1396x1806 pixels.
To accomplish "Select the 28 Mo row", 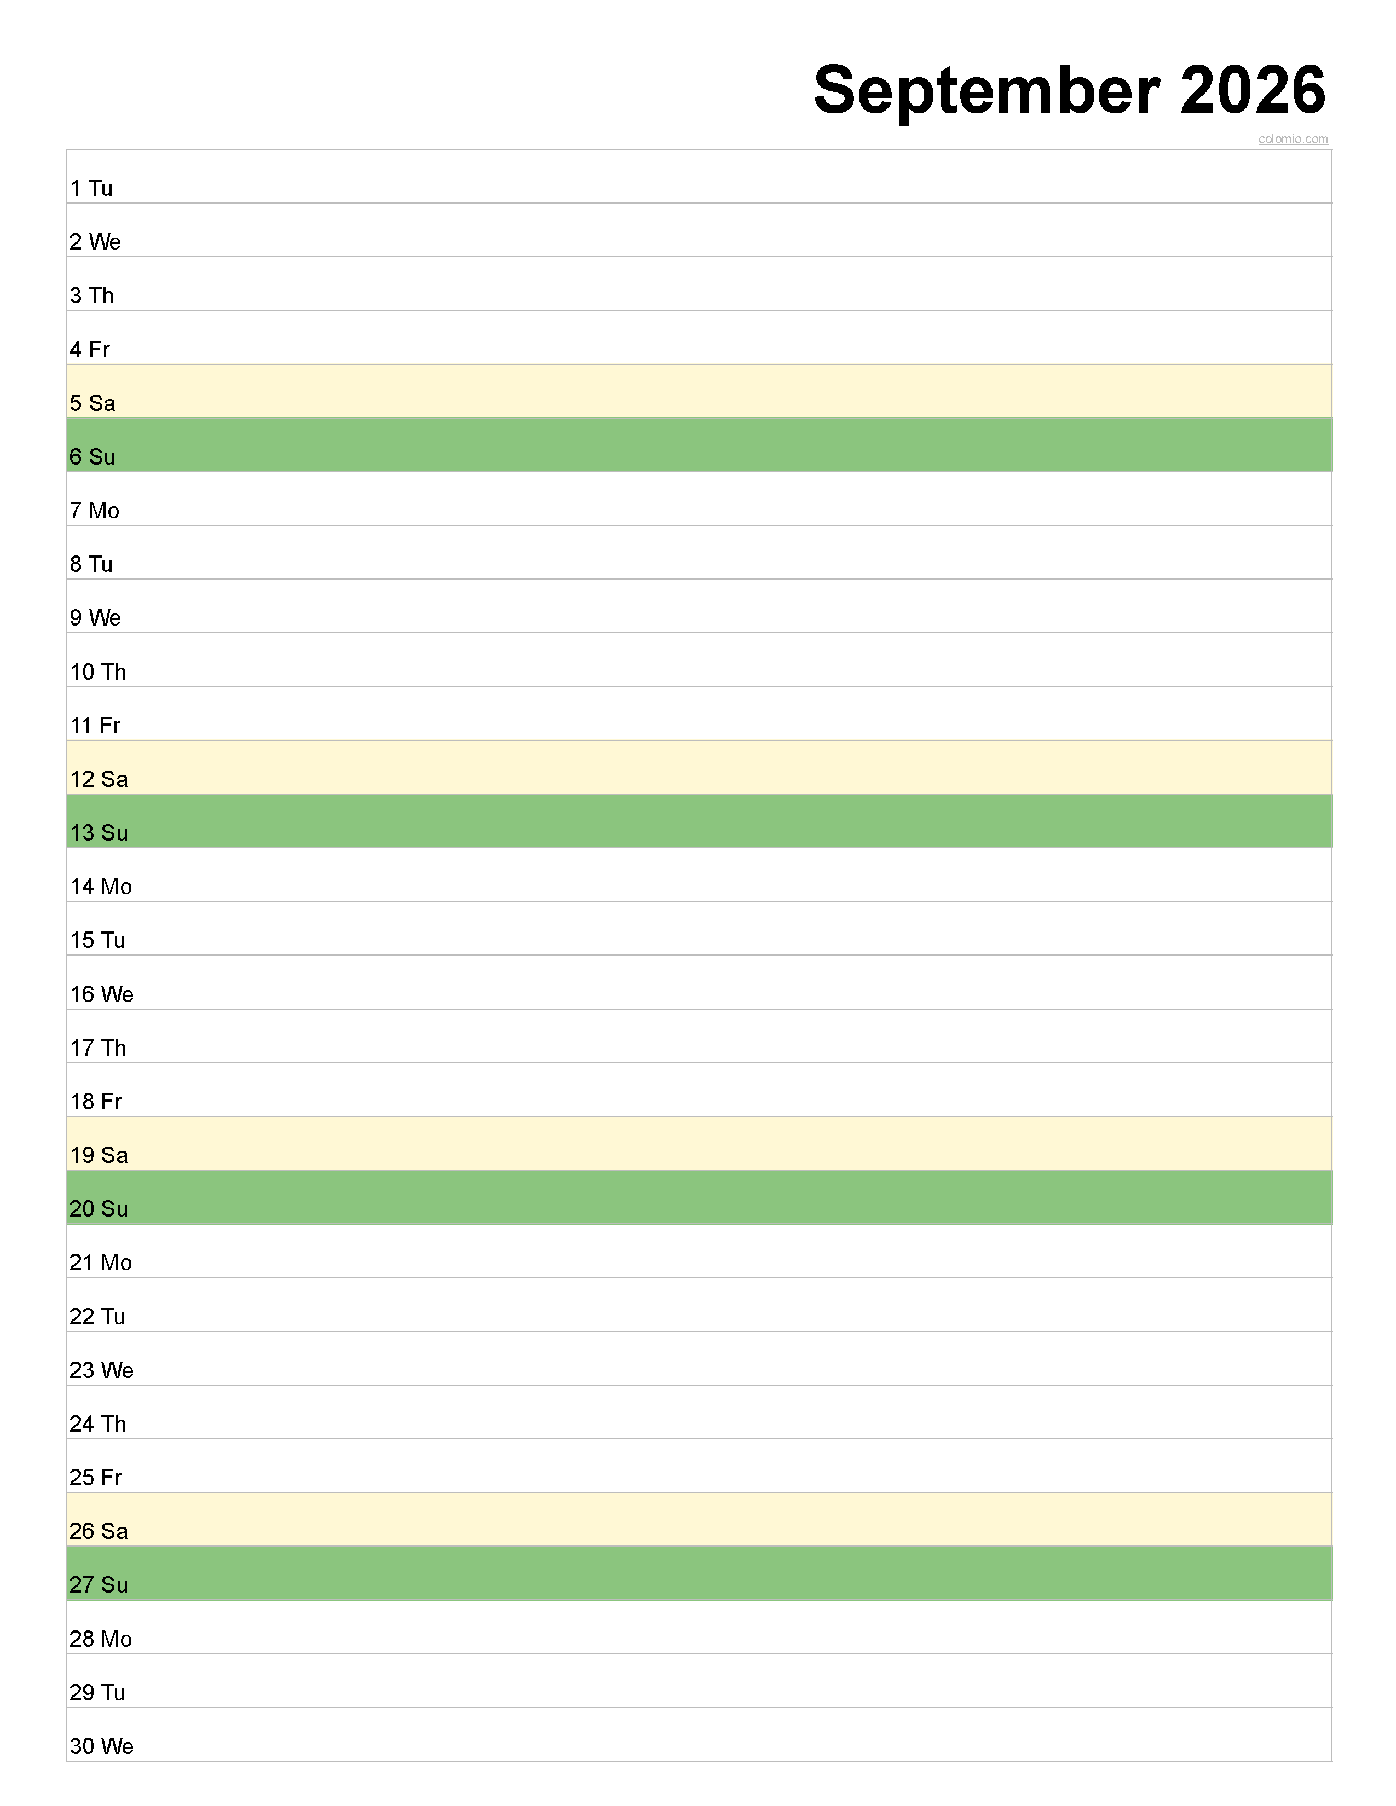I will coord(699,1628).
